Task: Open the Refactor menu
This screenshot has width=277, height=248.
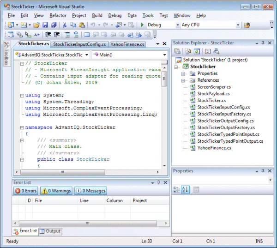Action: coord(58,15)
